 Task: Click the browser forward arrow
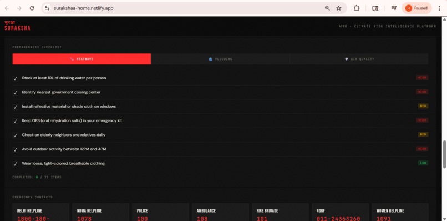tap(19, 8)
